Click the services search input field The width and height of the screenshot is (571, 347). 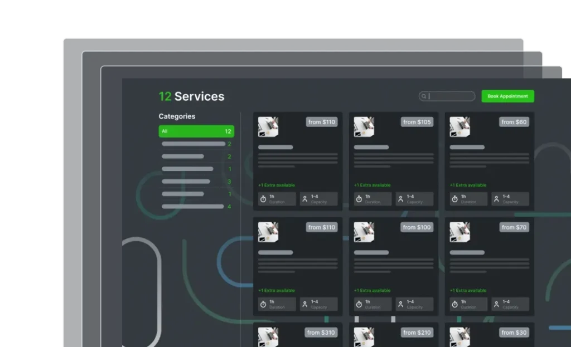pos(447,96)
